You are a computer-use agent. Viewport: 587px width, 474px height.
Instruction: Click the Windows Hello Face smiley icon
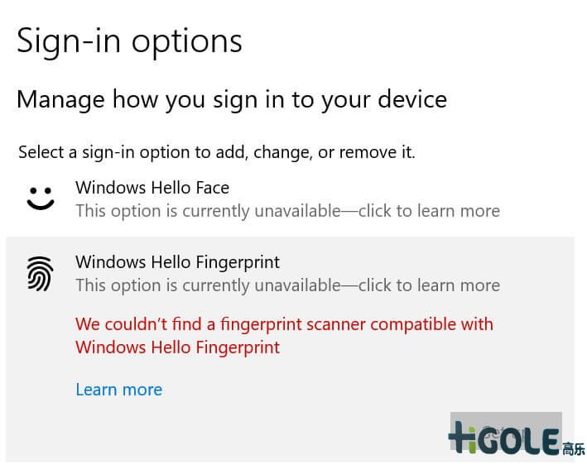coord(40,199)
